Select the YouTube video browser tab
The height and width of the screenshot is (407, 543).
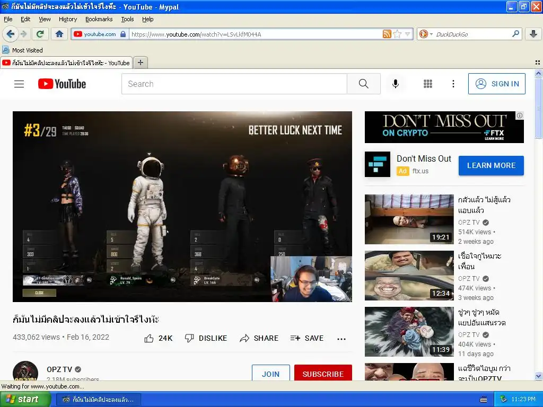(66, 63)
